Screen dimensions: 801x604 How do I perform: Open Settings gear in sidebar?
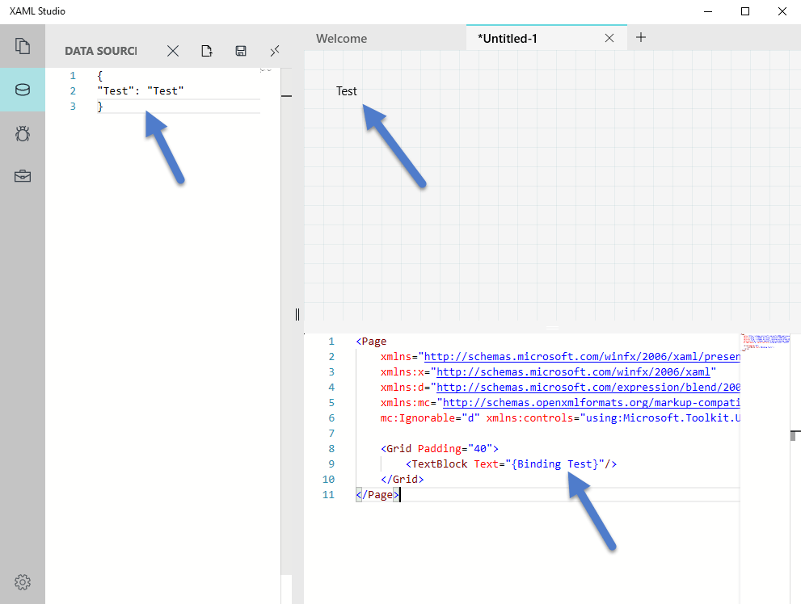[23, 581]
